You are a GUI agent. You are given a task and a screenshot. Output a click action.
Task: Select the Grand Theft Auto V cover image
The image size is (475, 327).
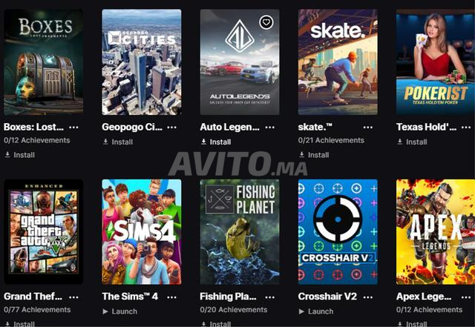(x=43, y=231)
